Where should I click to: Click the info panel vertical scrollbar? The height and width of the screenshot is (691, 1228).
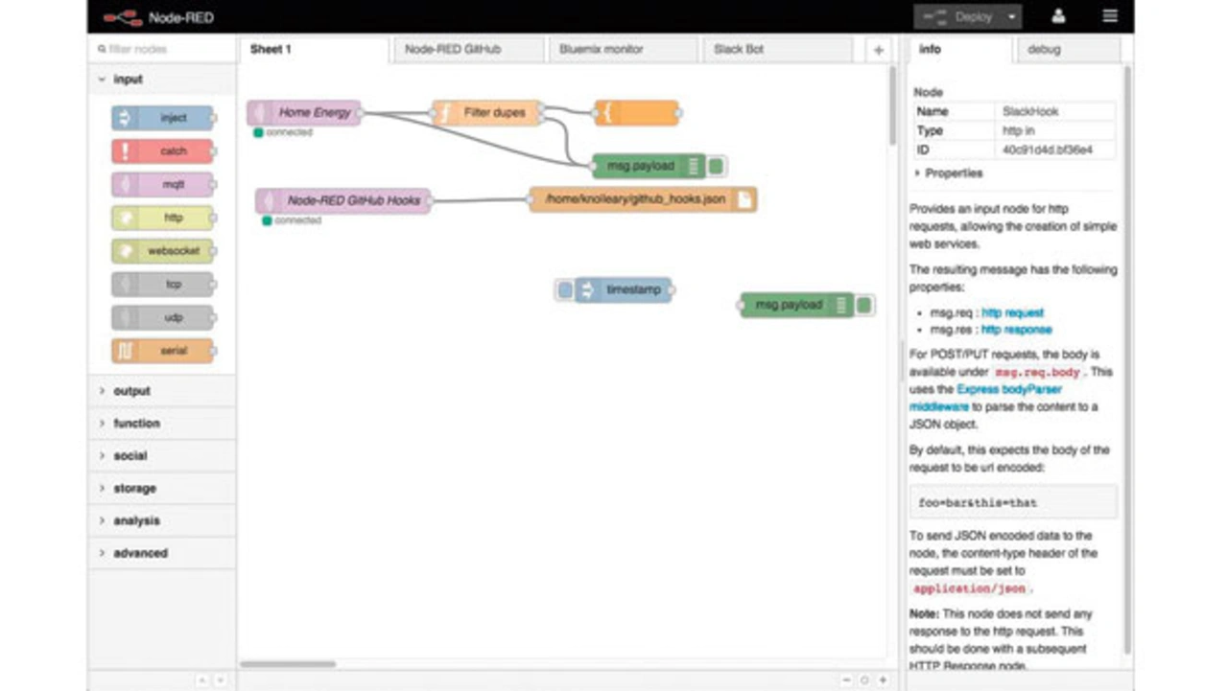tap(1127, 359)
